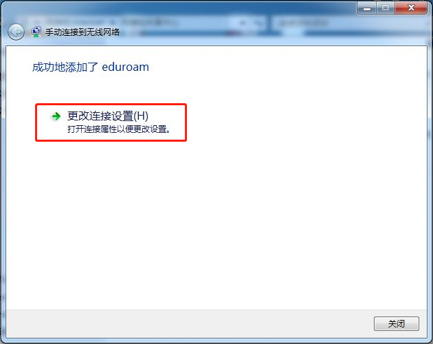Click the word eduroam in heading
The height and width of the screenshot is (344, 433).
click(x=125, y=67)
